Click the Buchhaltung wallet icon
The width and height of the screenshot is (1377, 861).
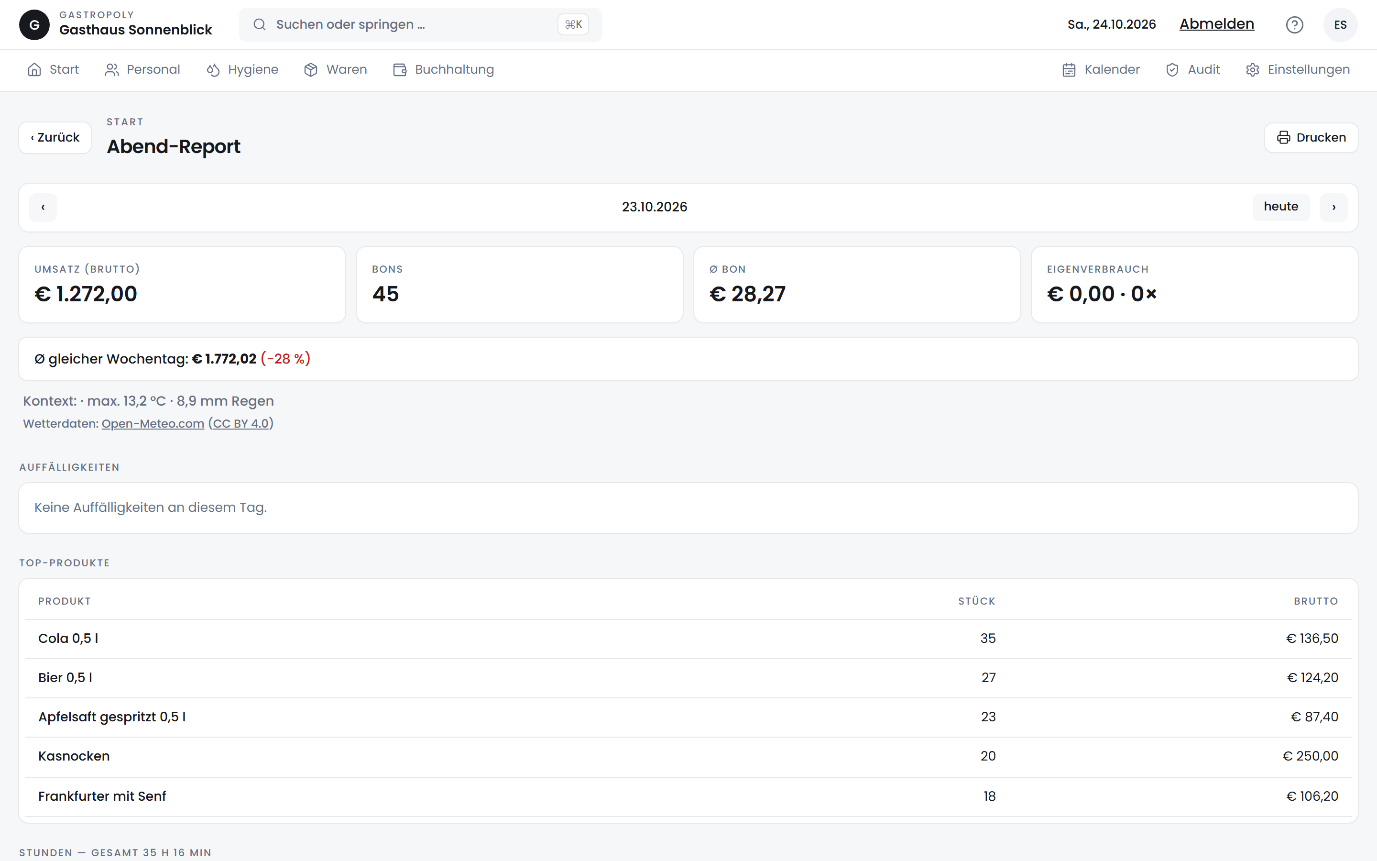click(400, 69)
